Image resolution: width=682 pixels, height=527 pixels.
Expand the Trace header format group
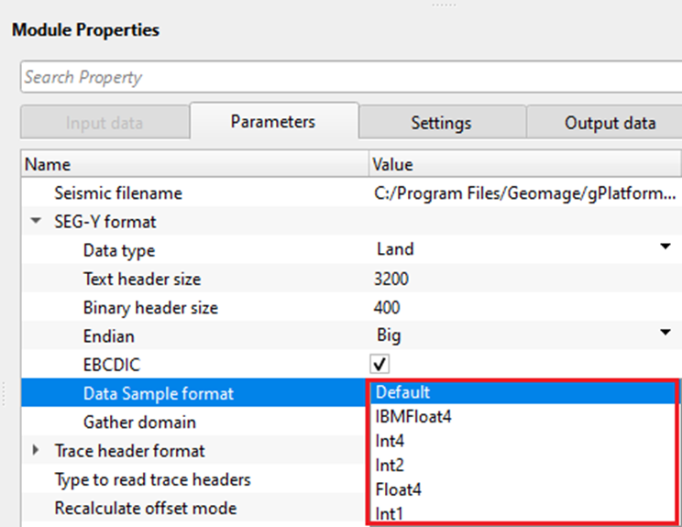(x=37, y=450)
